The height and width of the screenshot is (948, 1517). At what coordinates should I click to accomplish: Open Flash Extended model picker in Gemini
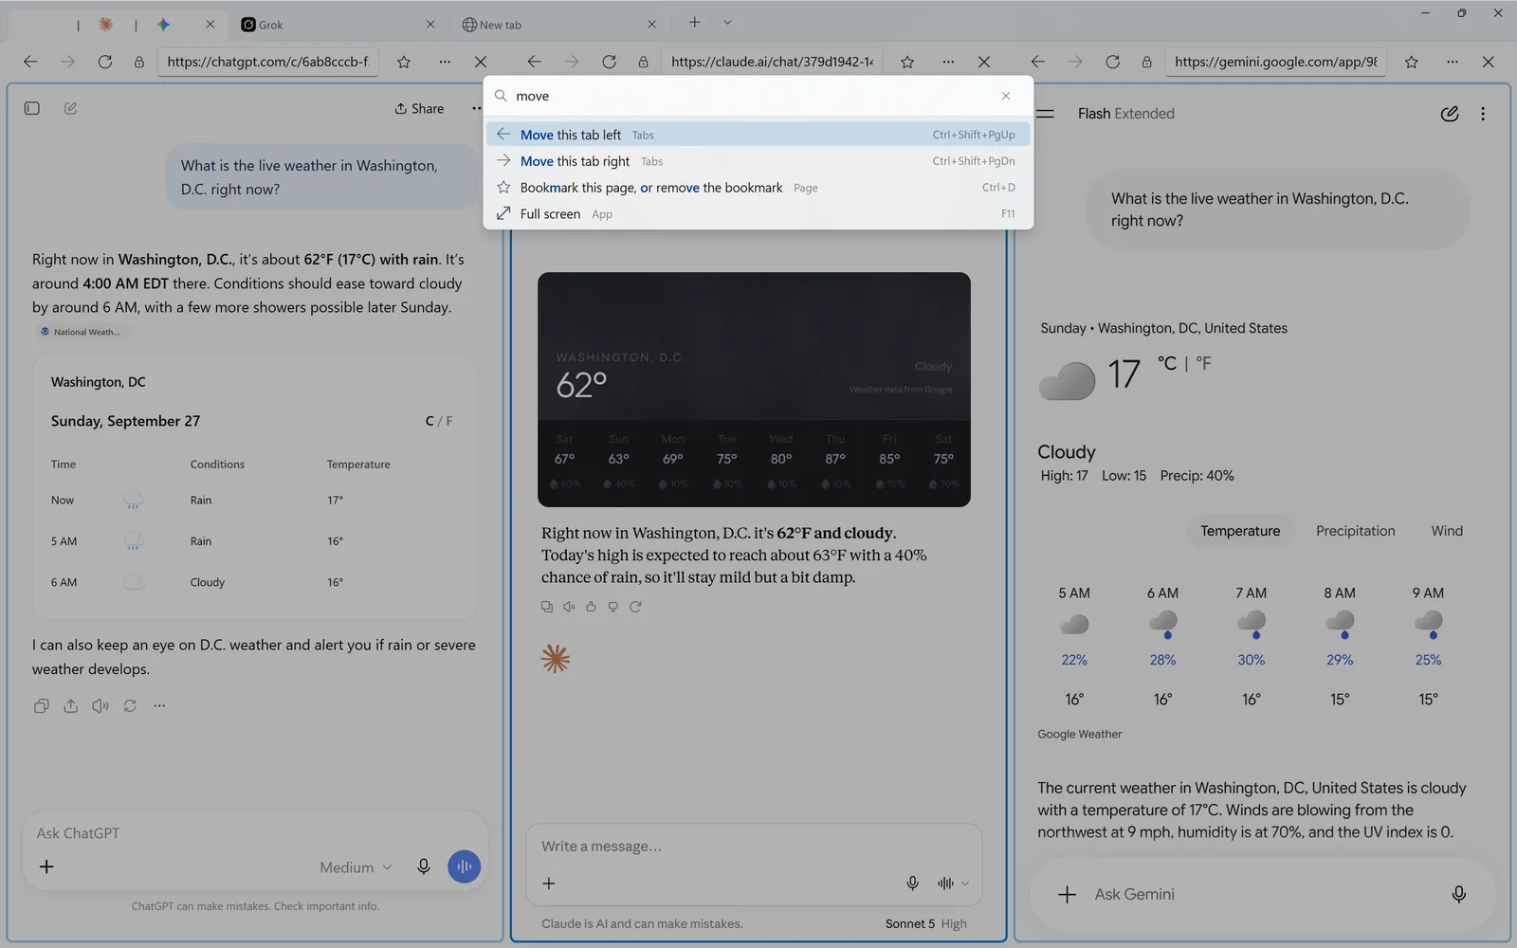coord(1125,114)
